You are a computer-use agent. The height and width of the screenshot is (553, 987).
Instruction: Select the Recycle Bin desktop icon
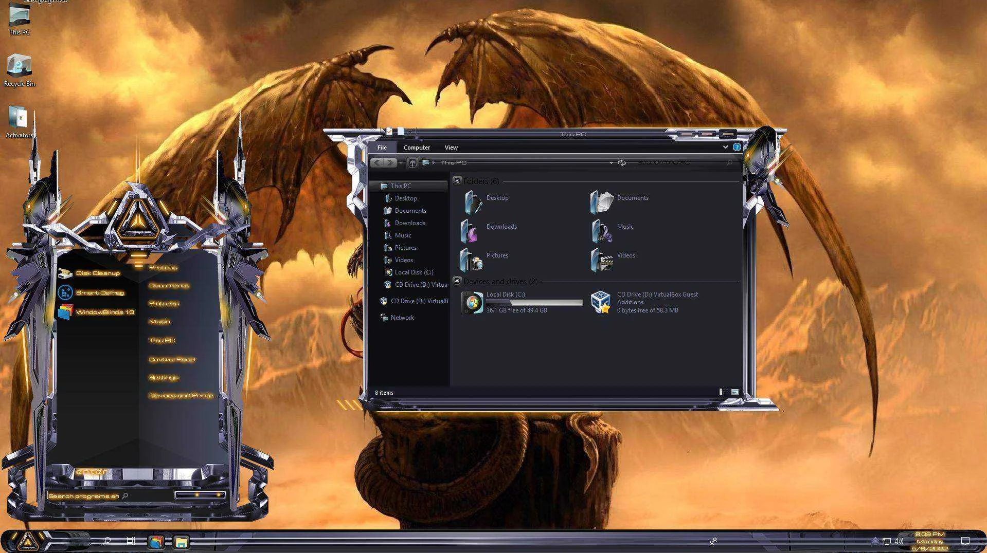[20, 70]
